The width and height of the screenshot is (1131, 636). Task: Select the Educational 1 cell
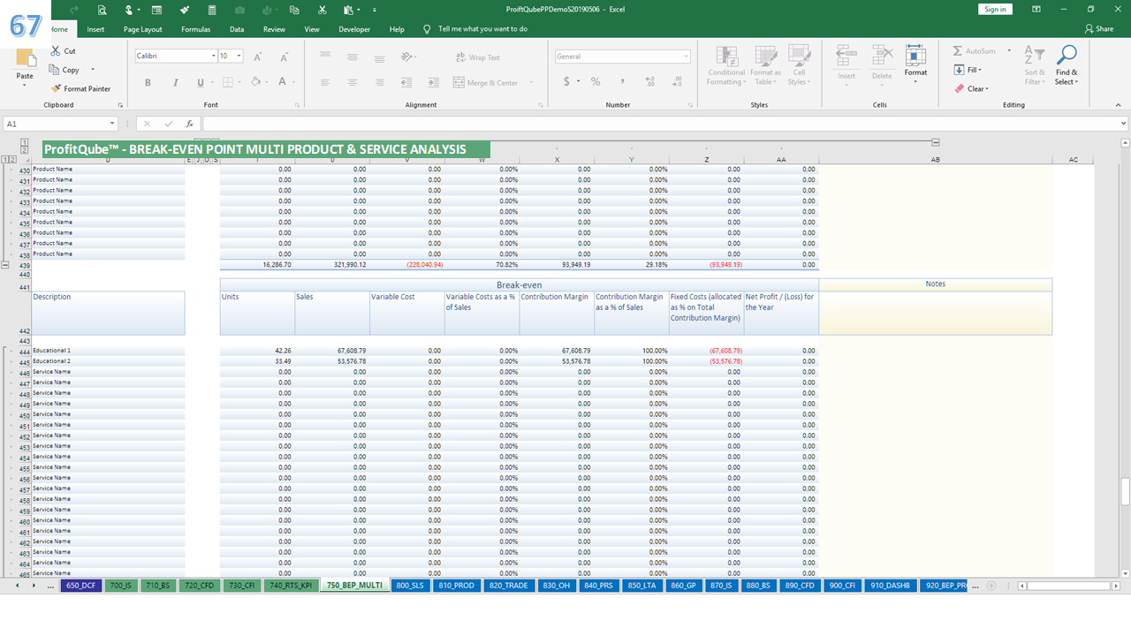(108, 351)
